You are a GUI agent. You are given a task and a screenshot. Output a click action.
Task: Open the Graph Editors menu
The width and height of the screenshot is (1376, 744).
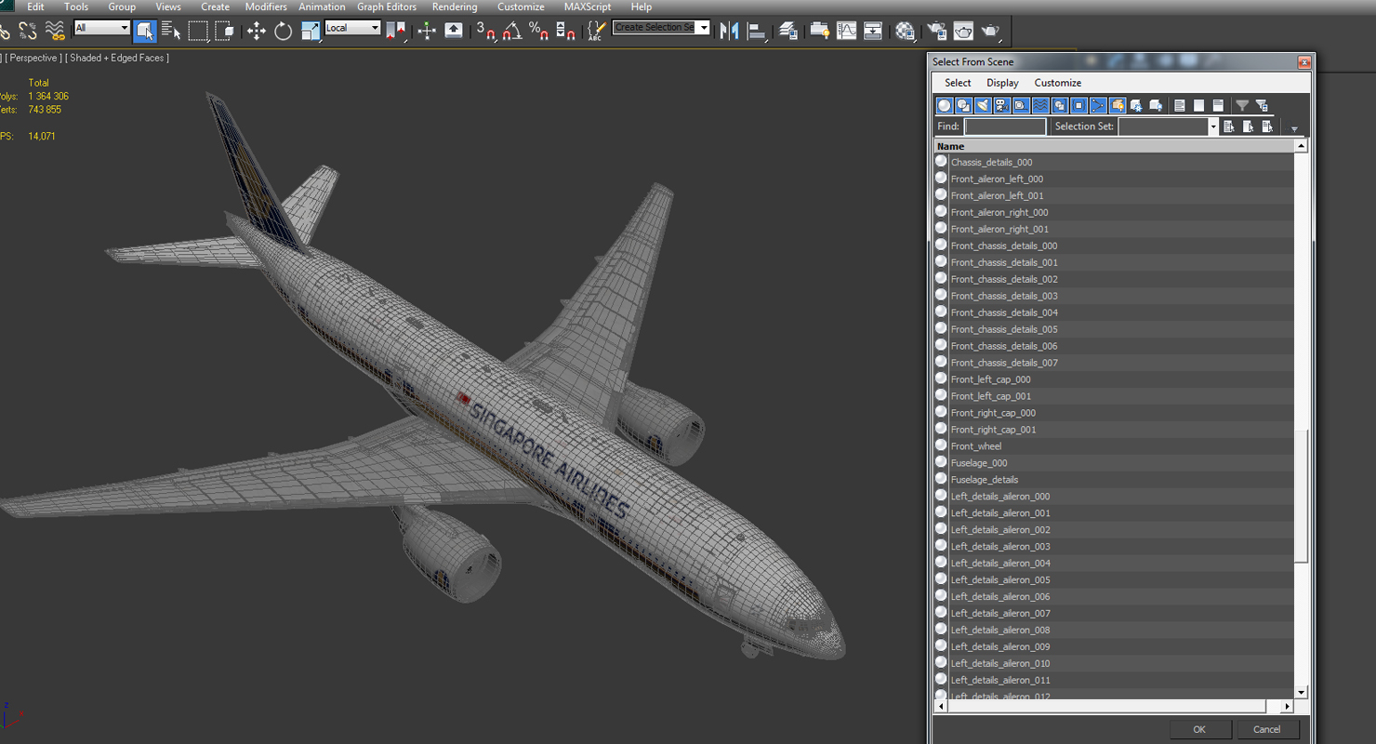coord(387,7)
